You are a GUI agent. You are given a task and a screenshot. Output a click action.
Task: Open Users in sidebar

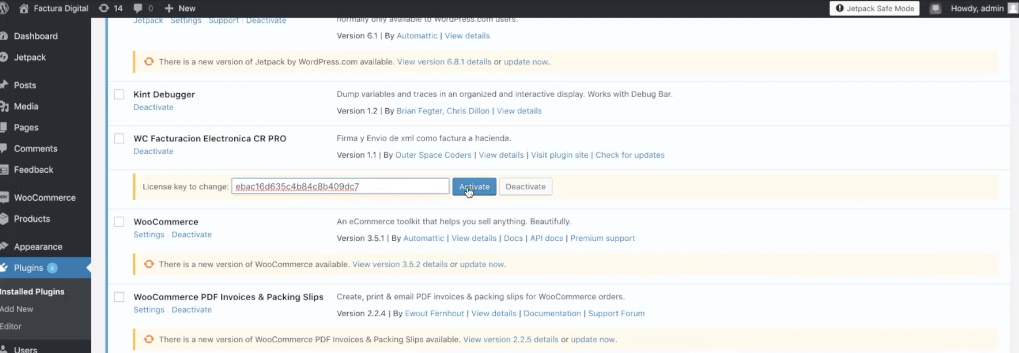click(25, 349)
